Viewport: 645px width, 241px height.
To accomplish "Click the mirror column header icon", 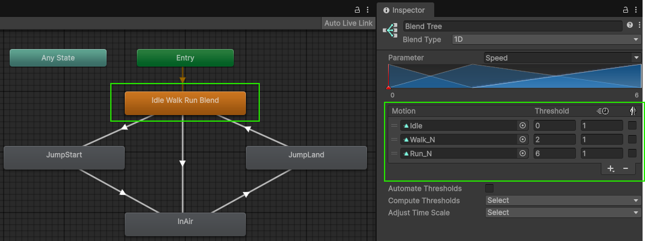I will [x=633, y=111].
